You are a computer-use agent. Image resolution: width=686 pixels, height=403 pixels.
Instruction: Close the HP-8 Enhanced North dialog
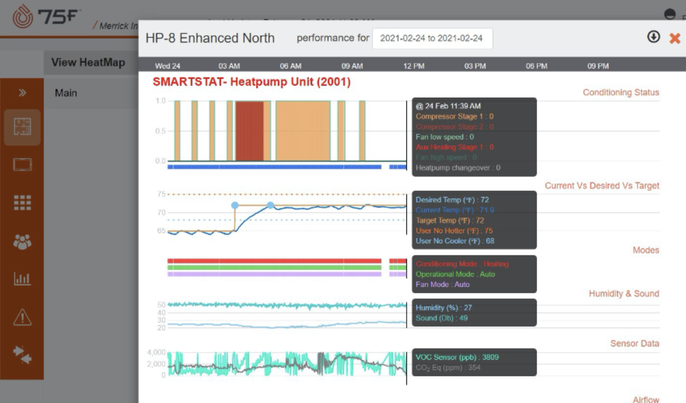[675, 39]
